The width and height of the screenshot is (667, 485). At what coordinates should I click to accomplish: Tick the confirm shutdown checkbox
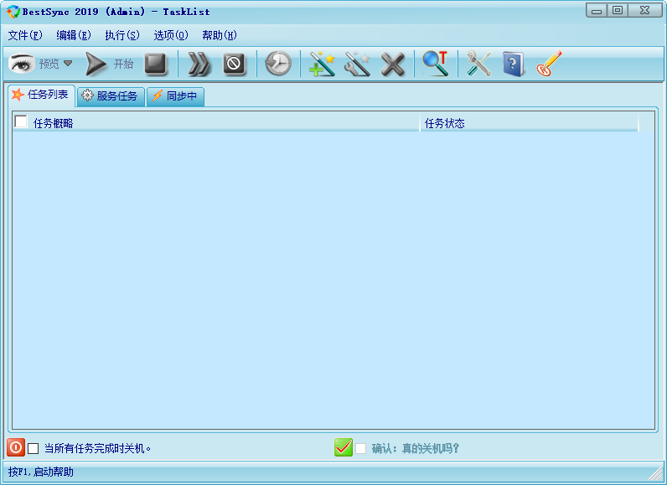(x=360, y=448)
